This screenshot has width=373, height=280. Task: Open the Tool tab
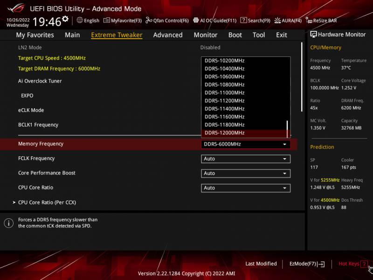[259, 35]
